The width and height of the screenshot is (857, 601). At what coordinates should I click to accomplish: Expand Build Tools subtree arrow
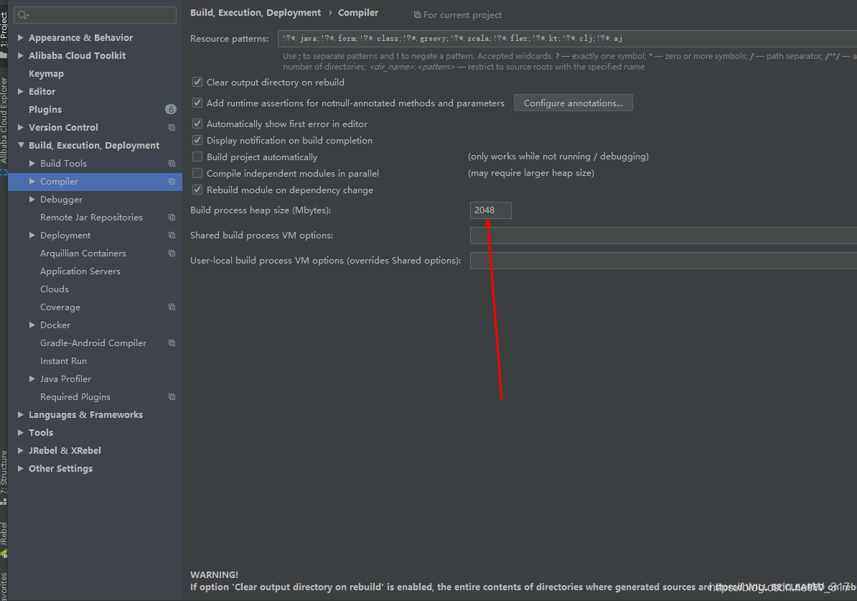[x=32, y=164]
